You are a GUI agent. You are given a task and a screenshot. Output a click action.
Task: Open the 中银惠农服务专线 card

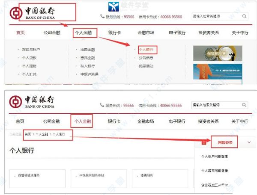coord(99,179)
